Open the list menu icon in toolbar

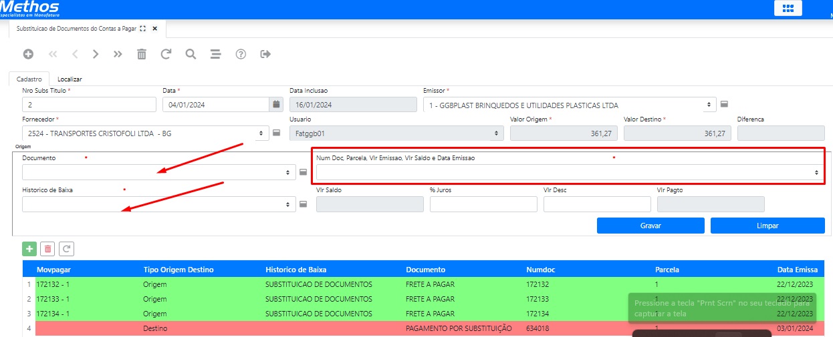tap(215, 54)
